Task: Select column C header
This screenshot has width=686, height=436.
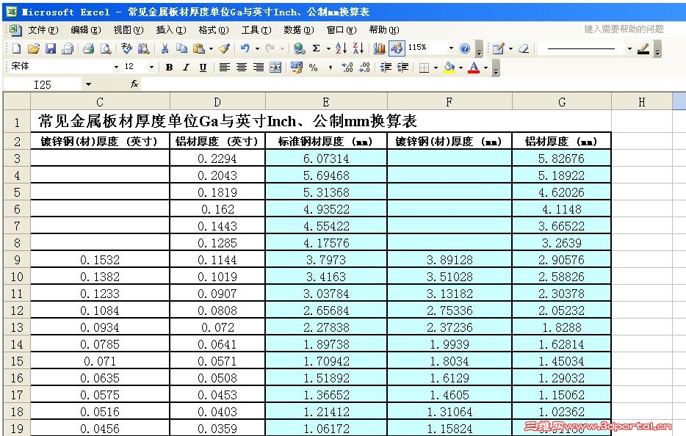Action: [100, 102]
